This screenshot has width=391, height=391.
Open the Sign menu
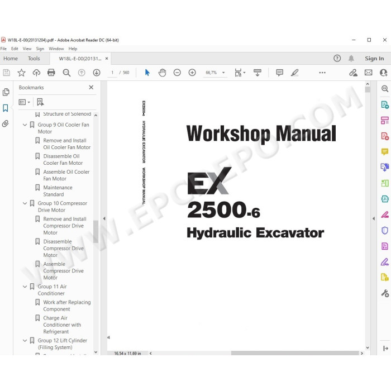pyautogui.click(x=40, y=49)
